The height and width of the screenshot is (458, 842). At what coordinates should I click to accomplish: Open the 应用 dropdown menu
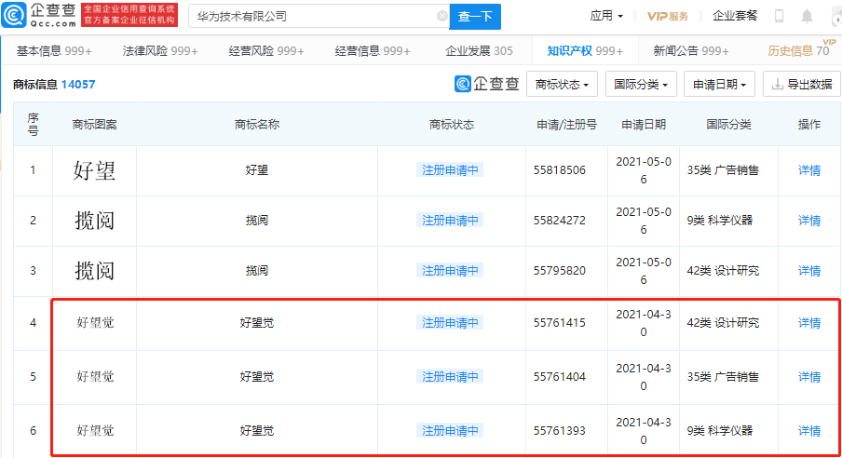coord(606,16)
